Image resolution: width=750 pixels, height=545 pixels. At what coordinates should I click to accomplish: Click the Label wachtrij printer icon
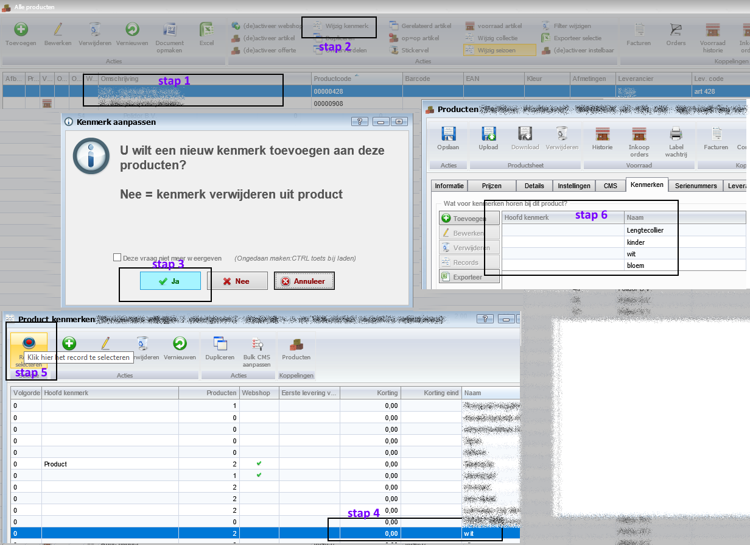[x=676, y=135]
